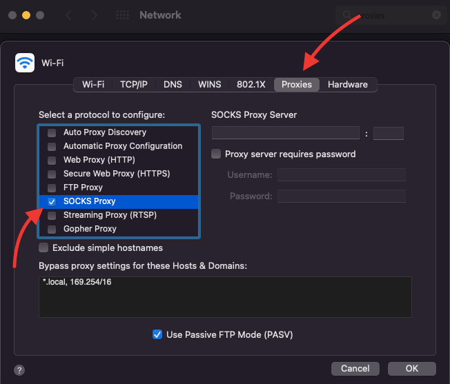Open the WINS tab
This screenshot has height=384, width=450.
coord(210,85)
